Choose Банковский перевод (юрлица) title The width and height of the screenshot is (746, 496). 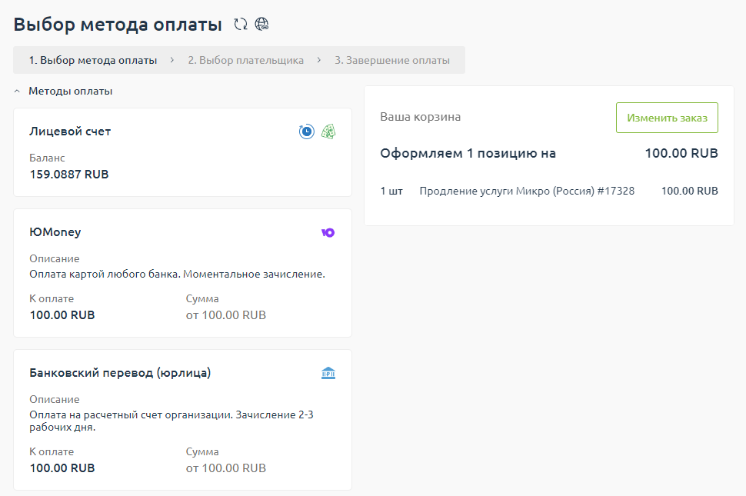[120, 373]
